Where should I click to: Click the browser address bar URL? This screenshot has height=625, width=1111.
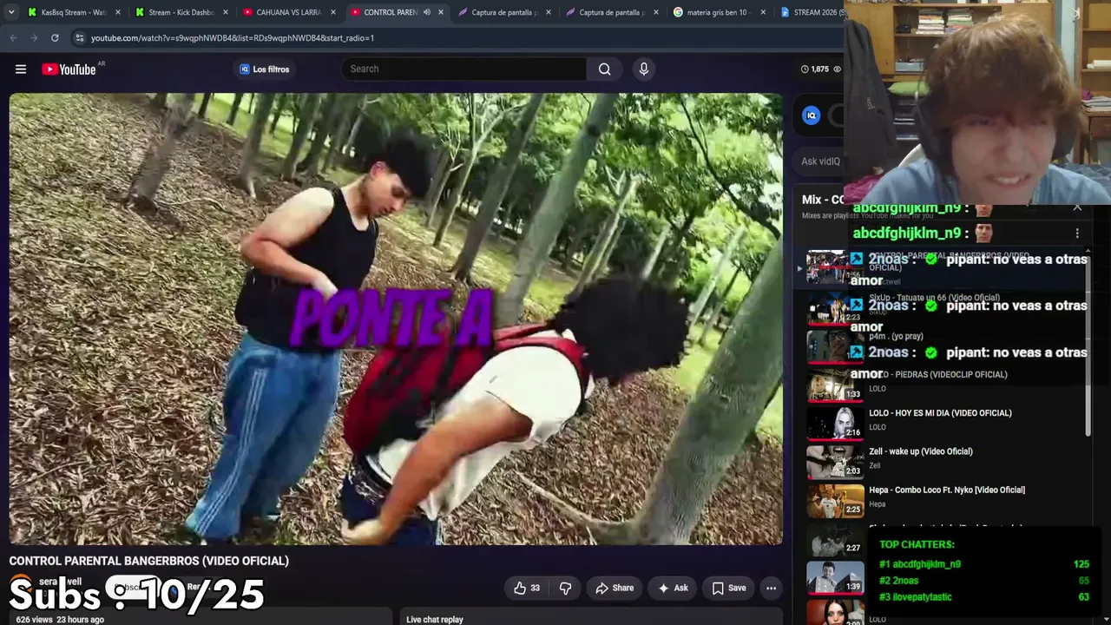point(233,38)
